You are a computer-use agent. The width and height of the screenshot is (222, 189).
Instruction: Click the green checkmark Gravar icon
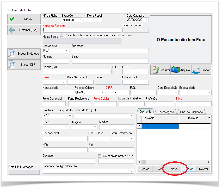point(12,19)
